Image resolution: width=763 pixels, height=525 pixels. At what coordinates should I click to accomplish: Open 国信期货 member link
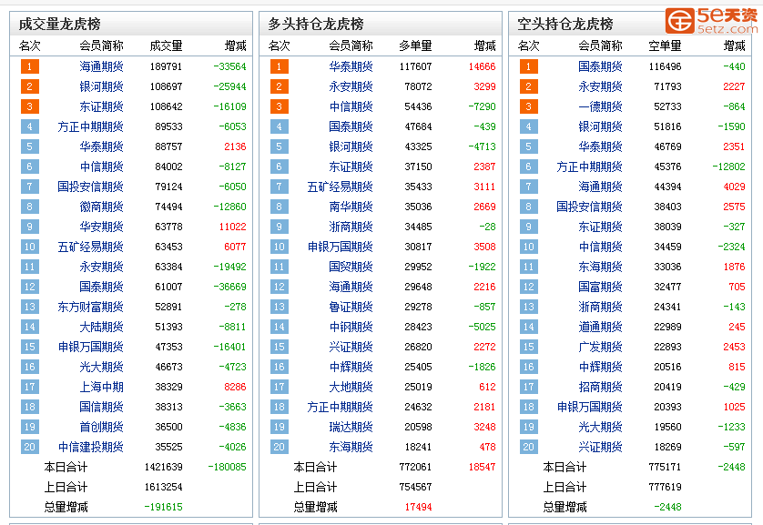[101, 407]
